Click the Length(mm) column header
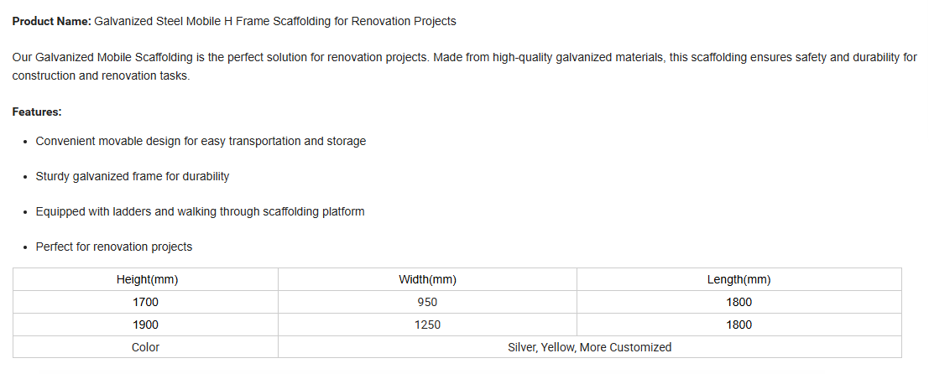The width and height of the screenshot is (929, 374). [x=739, y=279]
